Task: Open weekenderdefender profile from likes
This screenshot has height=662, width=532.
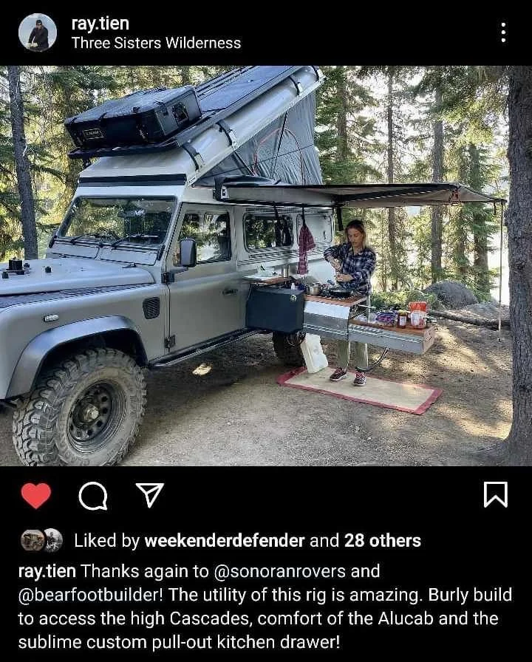Action: pos(224,541)
